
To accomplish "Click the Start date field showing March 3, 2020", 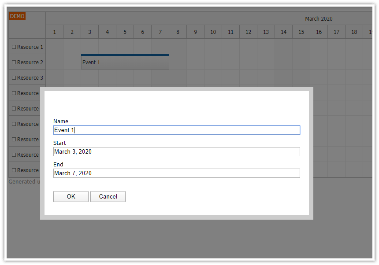I will point(176,151).
